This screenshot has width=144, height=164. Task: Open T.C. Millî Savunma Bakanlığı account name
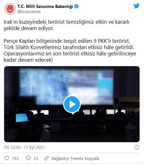(45, 6)
